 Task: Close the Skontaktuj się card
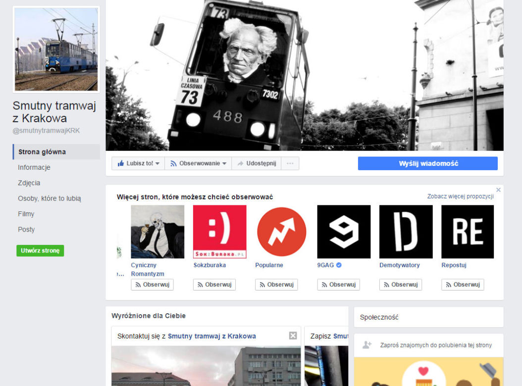coord(293,336)
